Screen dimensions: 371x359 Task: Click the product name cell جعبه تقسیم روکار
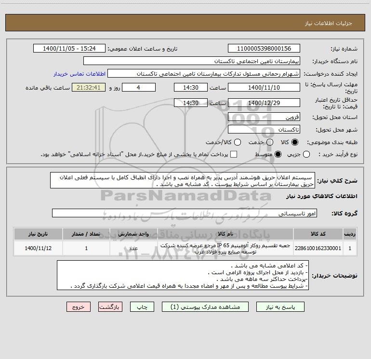tap(225, 248)
